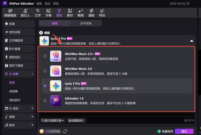Image resolution: width=201 pixels, height=135 pixels.
Task: Select the 文字 text tool
Action: (38, 13)
